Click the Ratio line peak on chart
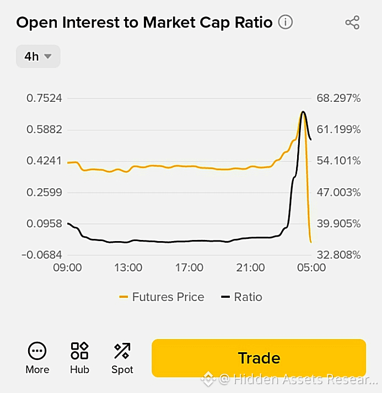Screen dimensions: 382x393 tap(303, 112)
